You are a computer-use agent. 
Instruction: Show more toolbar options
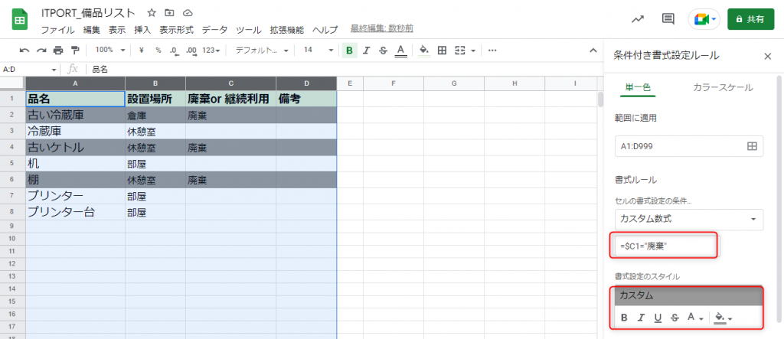[x=492, y=51]
